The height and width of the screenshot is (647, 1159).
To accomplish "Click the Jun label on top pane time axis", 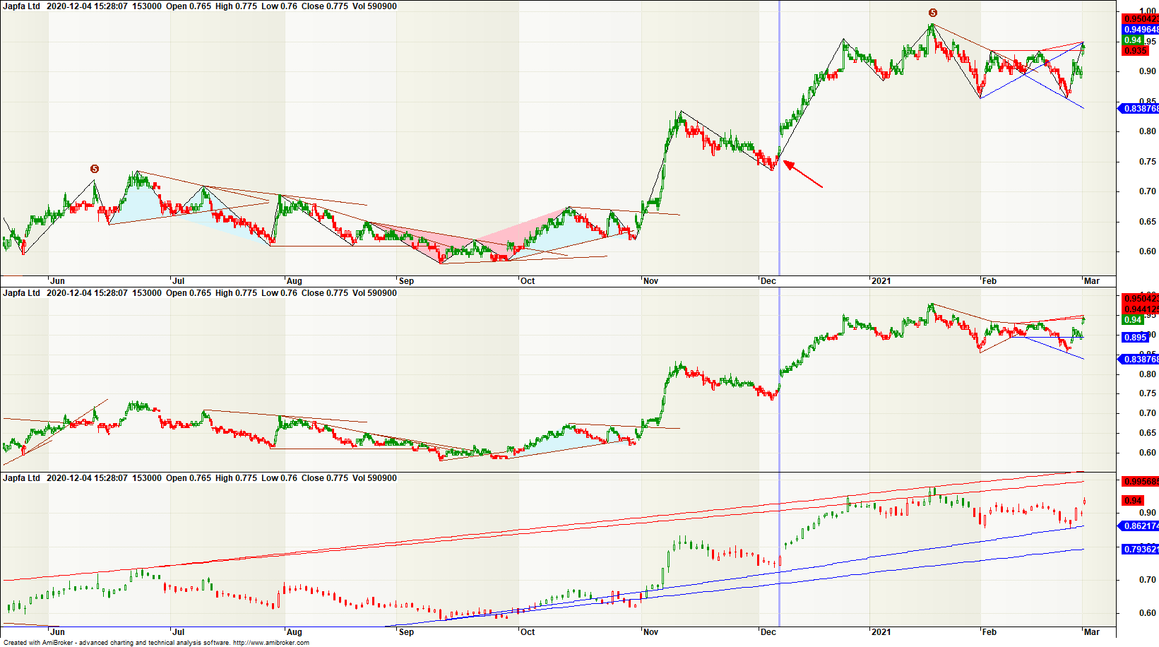I will pos(58,281).
